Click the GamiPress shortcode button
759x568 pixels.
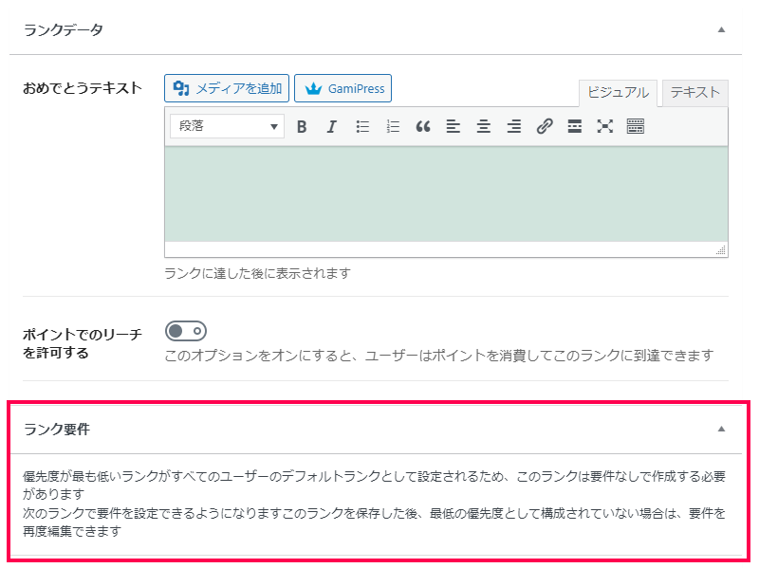pyautogui.click(x=342, y=88)
